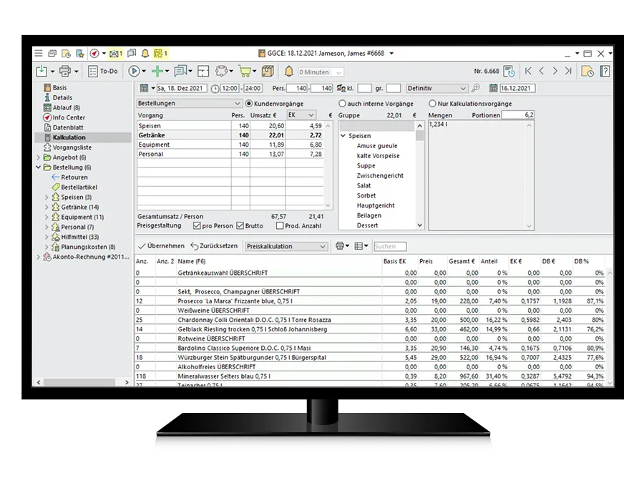Click the play button toolbar icon
The height and width of the screenshot is (483, 644).
[x=134, y=72]
